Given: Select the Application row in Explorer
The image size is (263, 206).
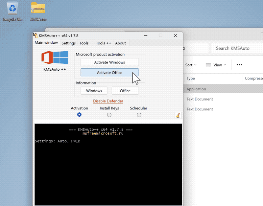Looking at the screenshot, I should 224,89.
